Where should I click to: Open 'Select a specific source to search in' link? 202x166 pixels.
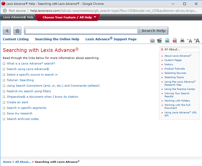(x=32, y=75)
